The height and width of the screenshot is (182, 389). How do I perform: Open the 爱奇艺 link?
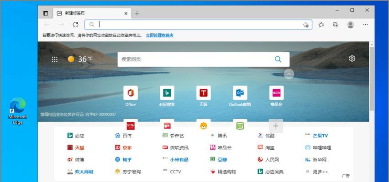(173, 136)
